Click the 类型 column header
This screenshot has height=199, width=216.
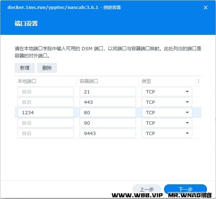167,81
